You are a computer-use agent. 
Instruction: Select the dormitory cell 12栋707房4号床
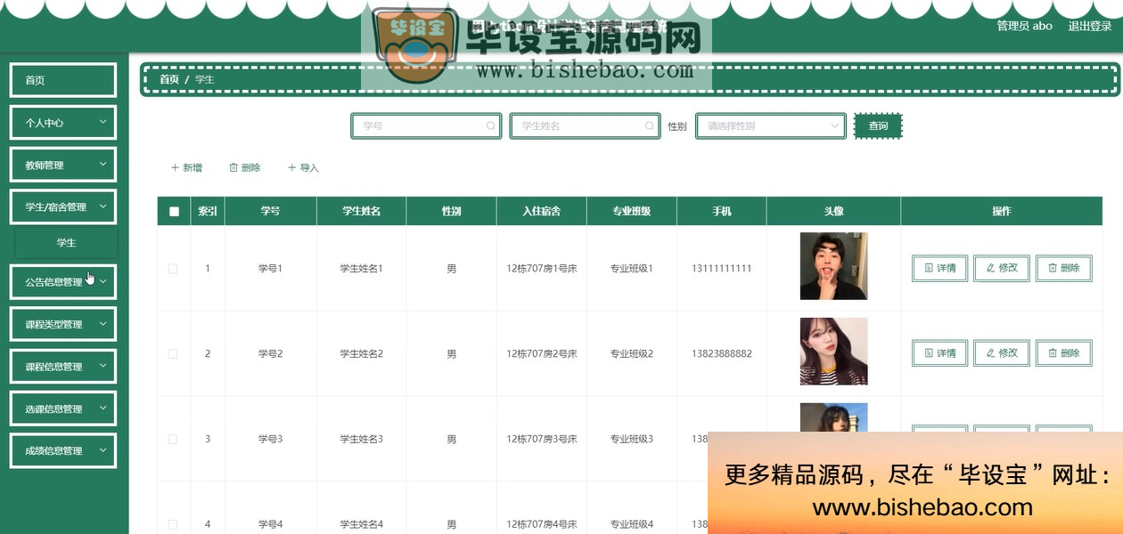tap(542, 524)
